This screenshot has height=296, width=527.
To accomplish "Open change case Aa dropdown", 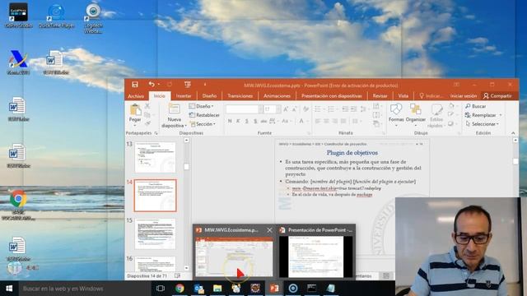I will [286, 121].
